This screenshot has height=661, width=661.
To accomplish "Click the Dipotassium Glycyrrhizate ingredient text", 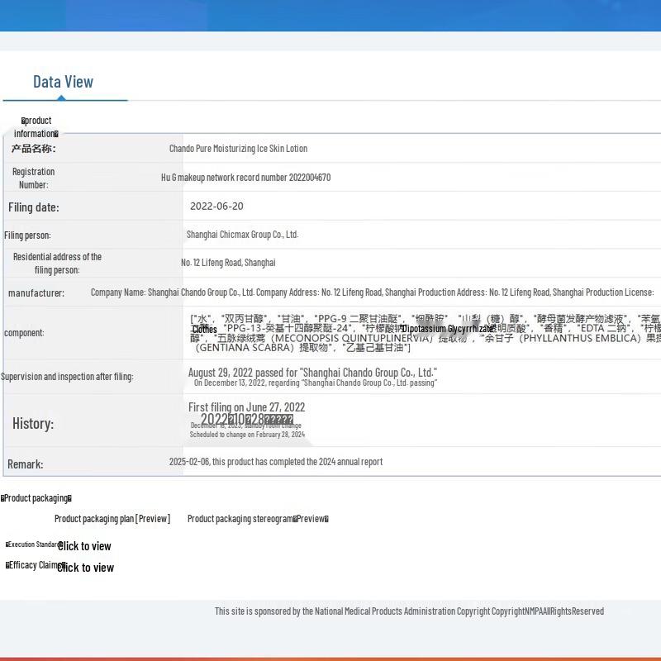I will click(x=447, y=329).
